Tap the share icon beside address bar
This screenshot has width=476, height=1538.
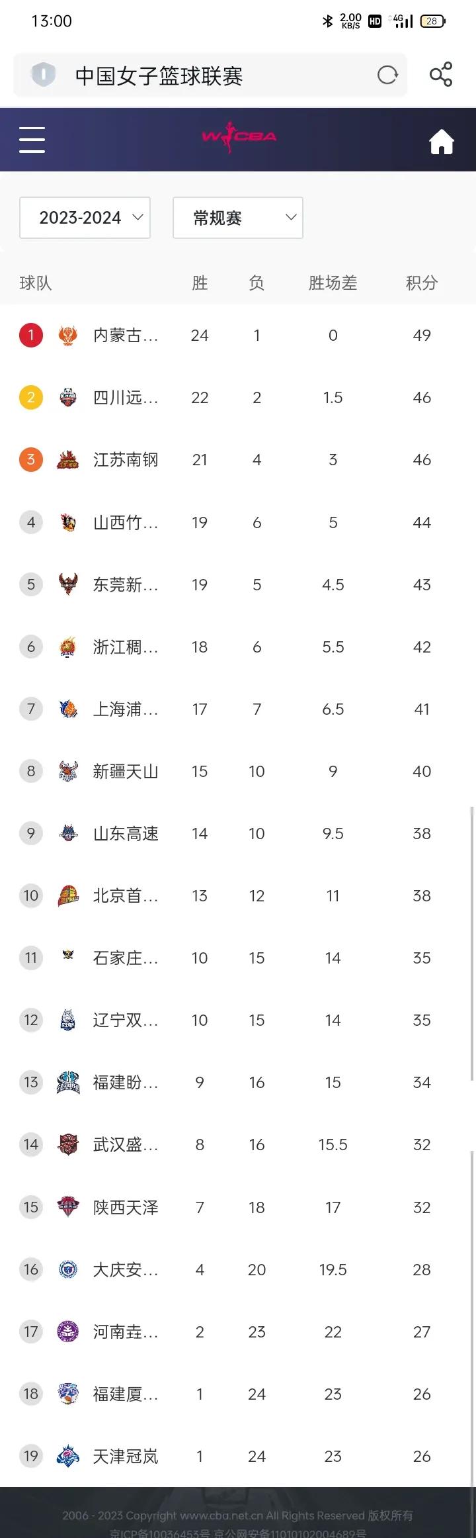click(441, 75)
